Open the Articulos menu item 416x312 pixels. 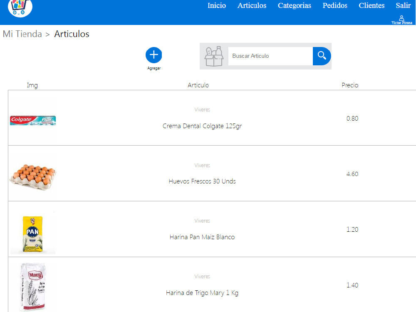pos(252,5)
